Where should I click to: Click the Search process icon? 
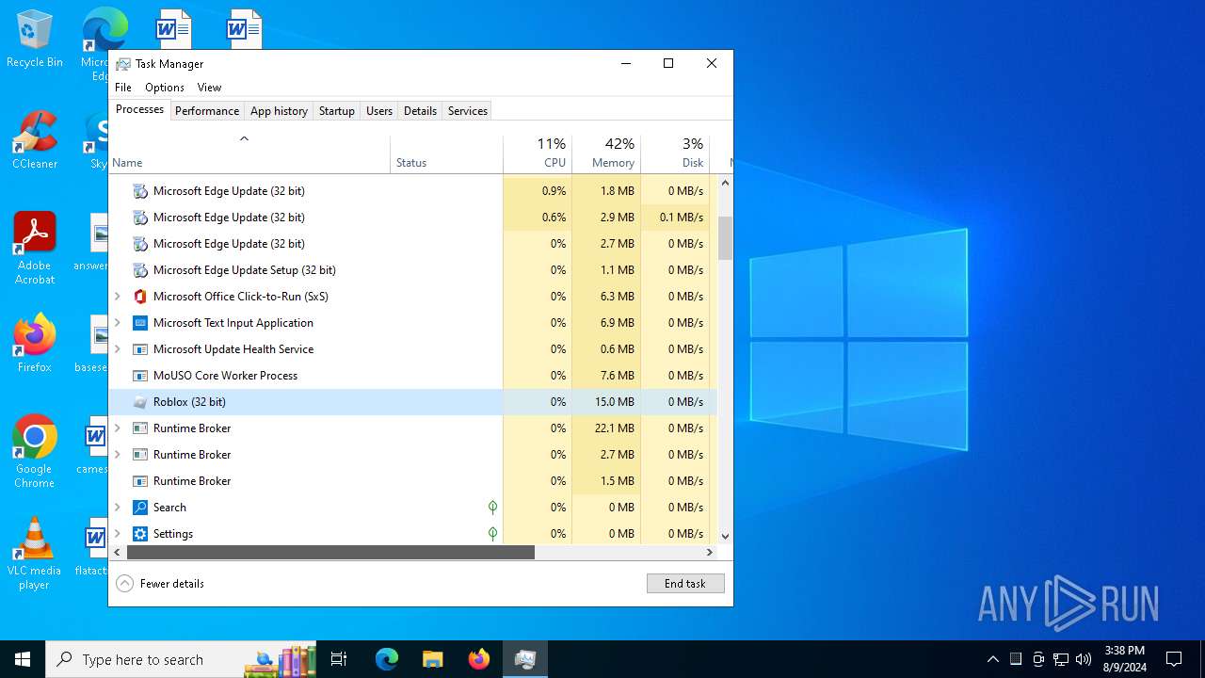click(140, 508)
